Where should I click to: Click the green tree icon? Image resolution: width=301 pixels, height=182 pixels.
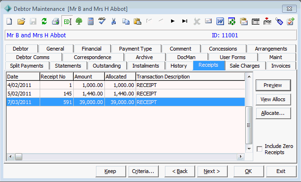[79, 21]
